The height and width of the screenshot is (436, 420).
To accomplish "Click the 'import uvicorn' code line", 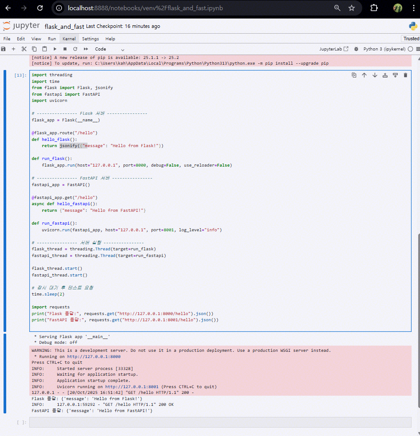I will (49, 101).
